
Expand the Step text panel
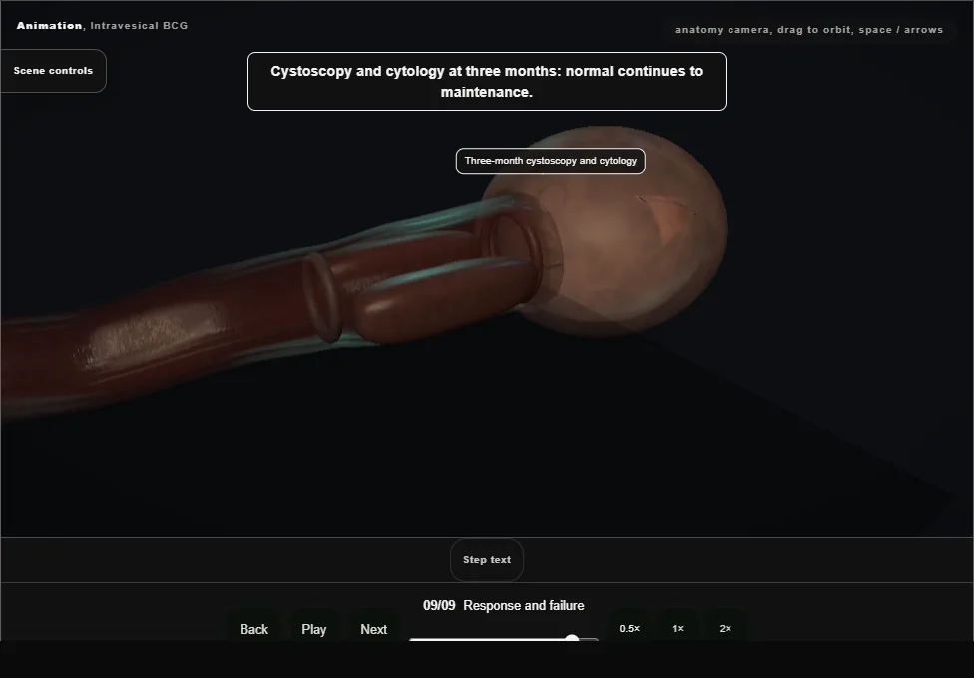(x=487, y=560)
